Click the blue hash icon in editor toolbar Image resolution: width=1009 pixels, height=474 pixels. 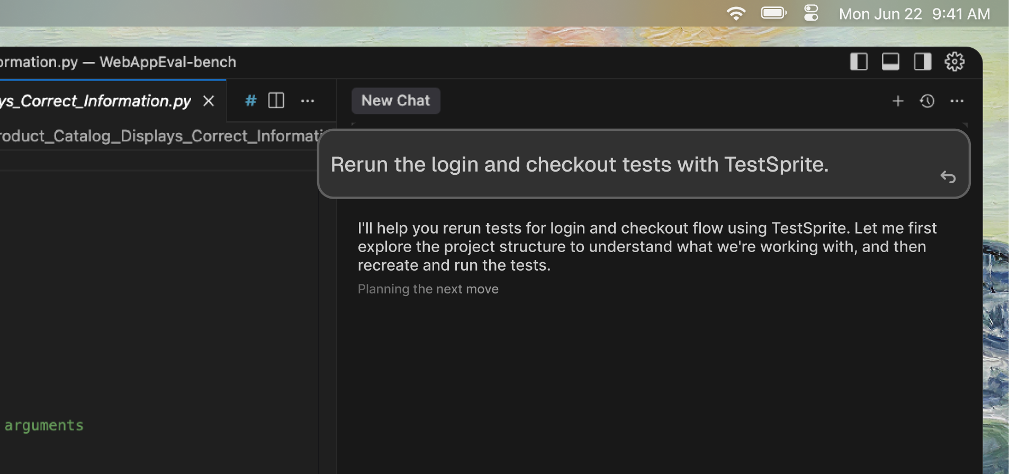[x=251, y=101]
